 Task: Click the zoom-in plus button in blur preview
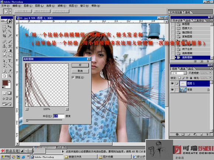67,109
